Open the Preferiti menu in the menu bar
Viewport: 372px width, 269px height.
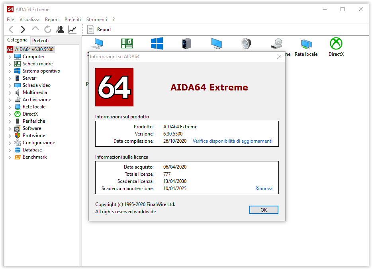click(72, 20)
